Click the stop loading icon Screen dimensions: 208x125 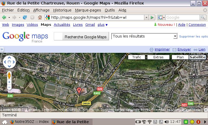[x=32, y=17]
